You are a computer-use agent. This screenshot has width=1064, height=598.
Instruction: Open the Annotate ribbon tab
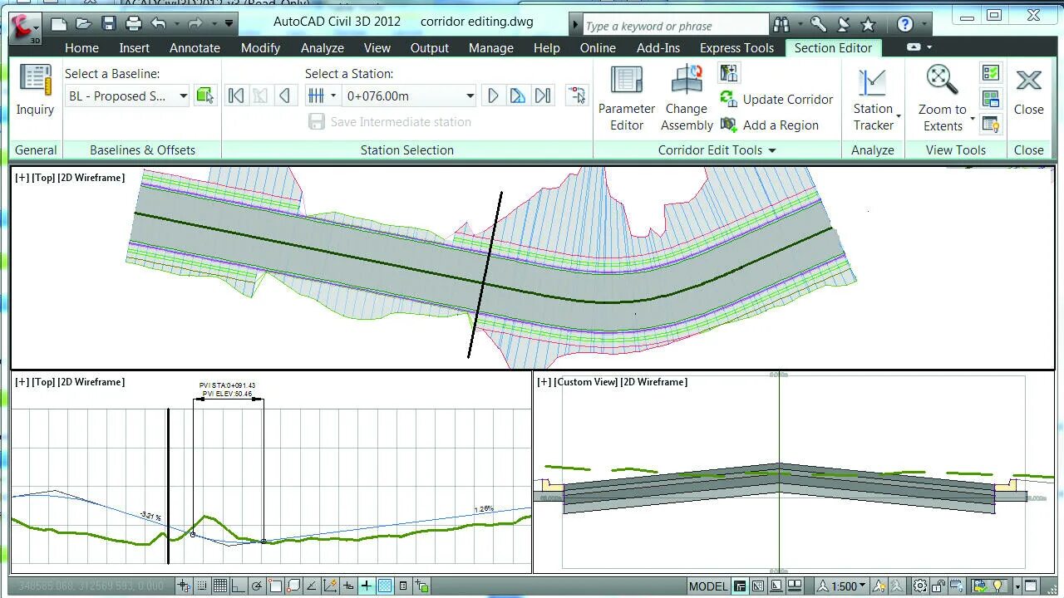coord(195,48)
